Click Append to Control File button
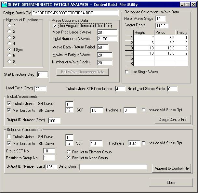This screenshot has width=198, height=193. coord(172,168)
